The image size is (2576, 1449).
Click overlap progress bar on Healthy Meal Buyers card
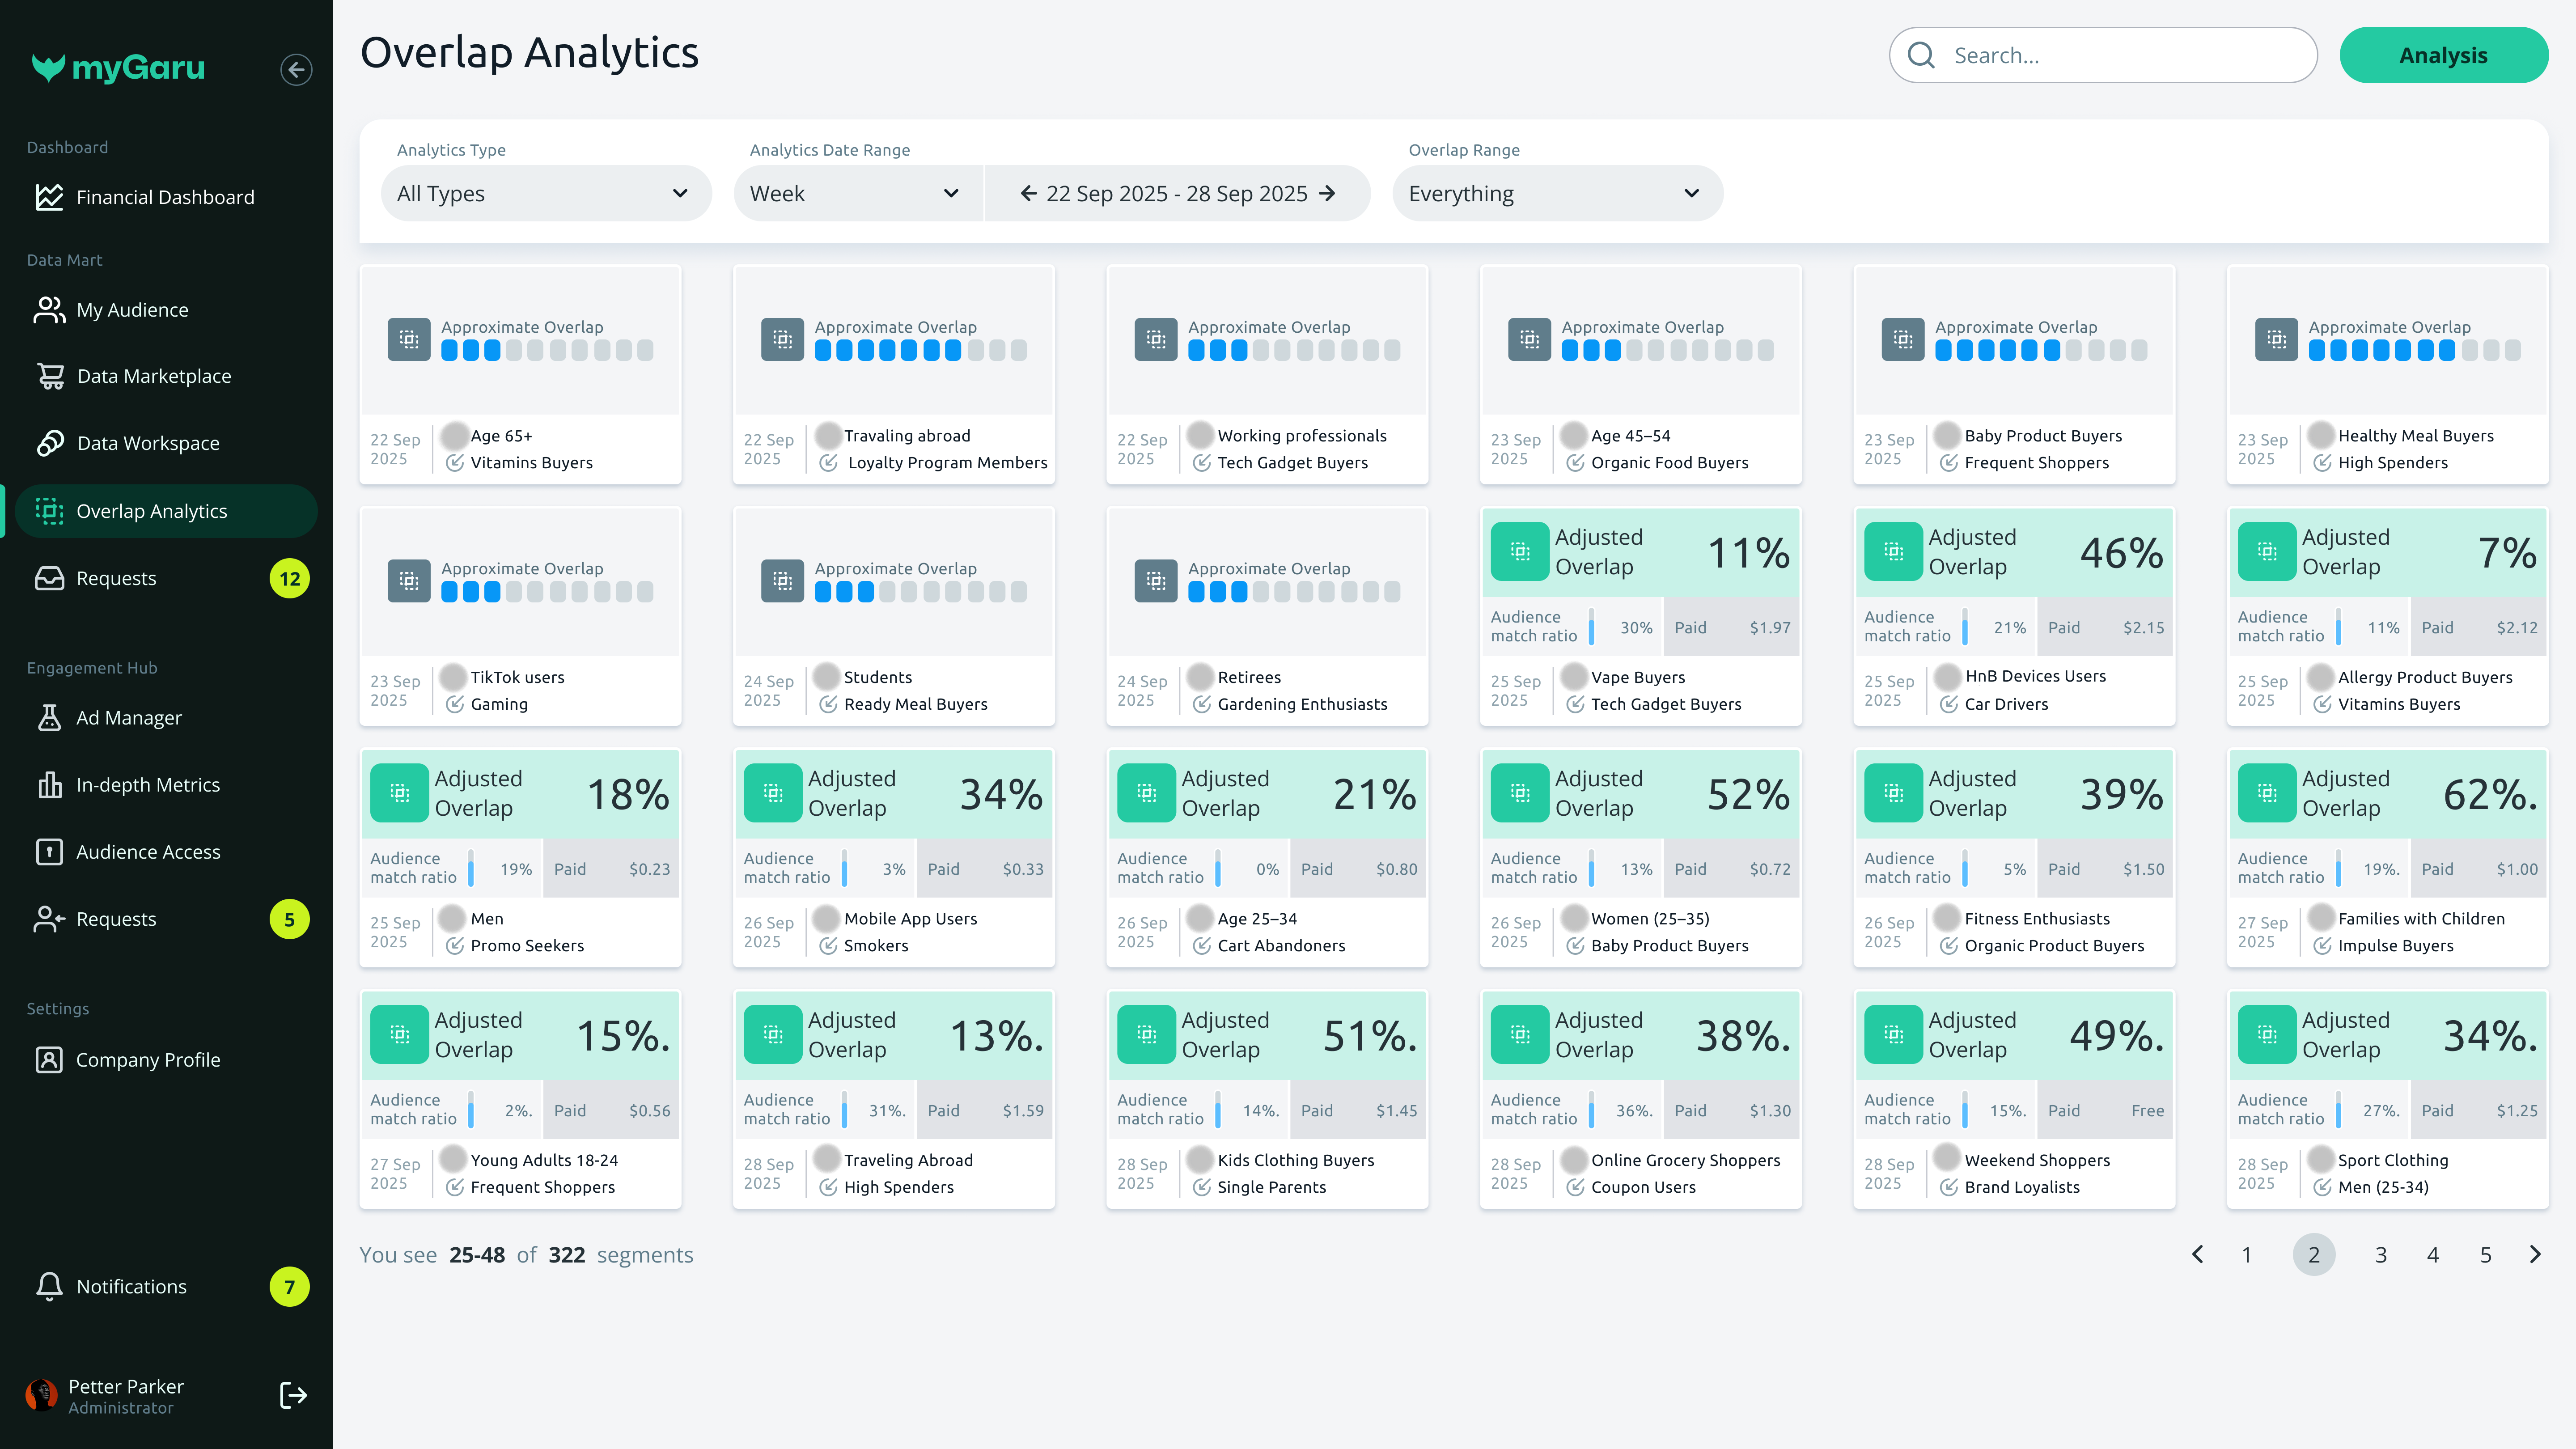coord(2414,351)
